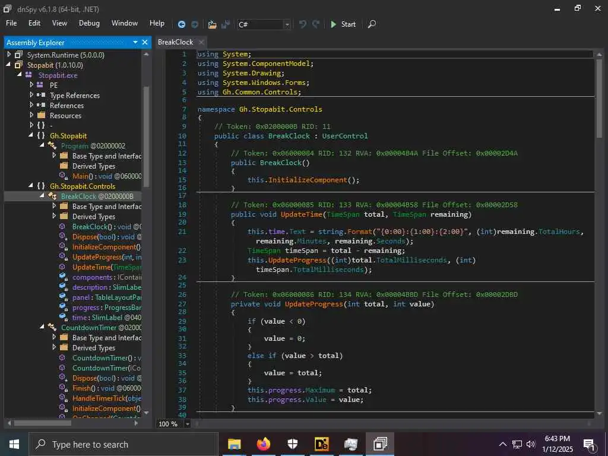The image size is (608, 456).
Task: Click the code editor vertical scrollbar thumb
Action: 599,98
